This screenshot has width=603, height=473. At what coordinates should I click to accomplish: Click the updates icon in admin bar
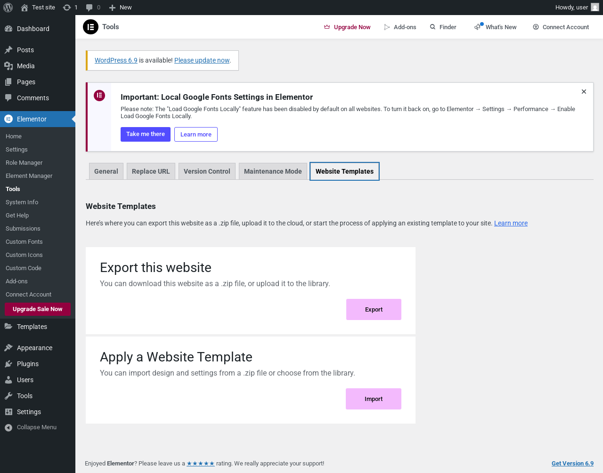tap(67, 8)
